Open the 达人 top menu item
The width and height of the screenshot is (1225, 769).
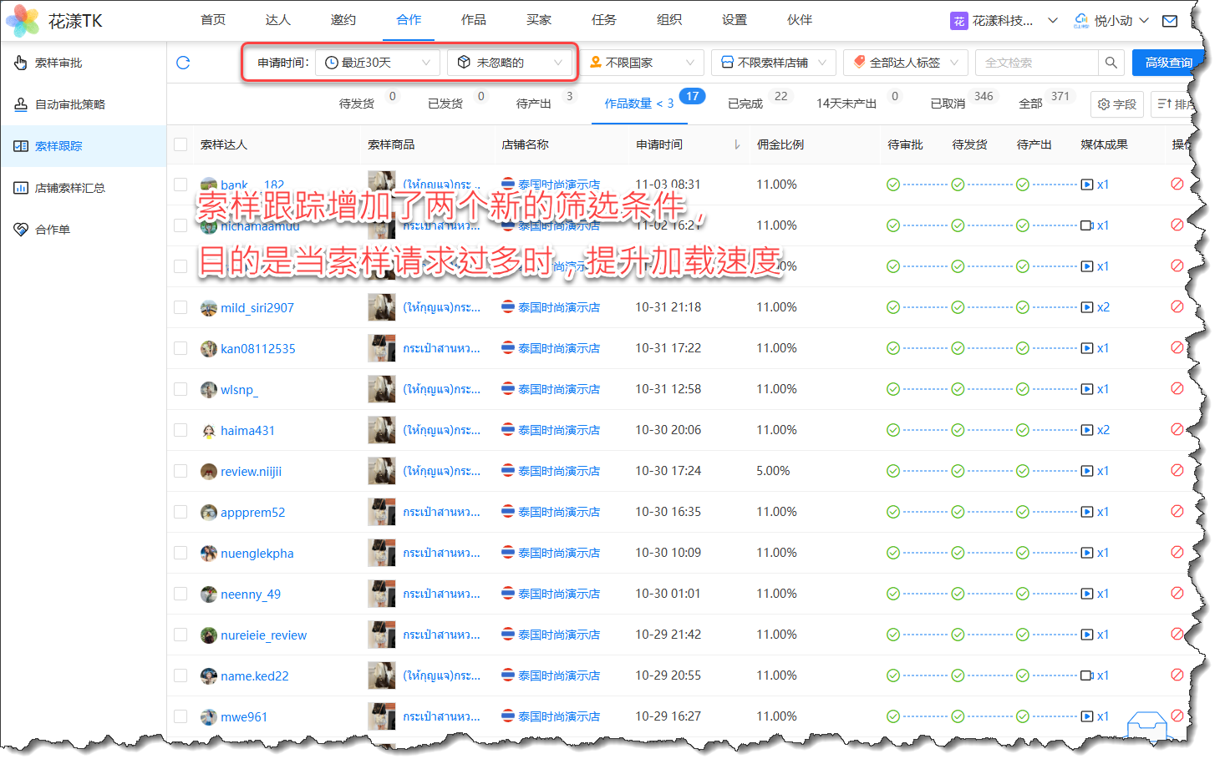[277, 20]
